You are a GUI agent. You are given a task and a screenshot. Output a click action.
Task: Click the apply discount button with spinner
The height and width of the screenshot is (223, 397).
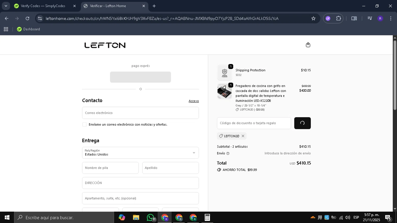pyautogui.click(x=302, y=123)
